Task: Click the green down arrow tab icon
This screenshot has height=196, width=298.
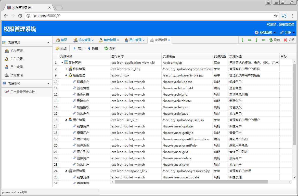Action: 256,40
